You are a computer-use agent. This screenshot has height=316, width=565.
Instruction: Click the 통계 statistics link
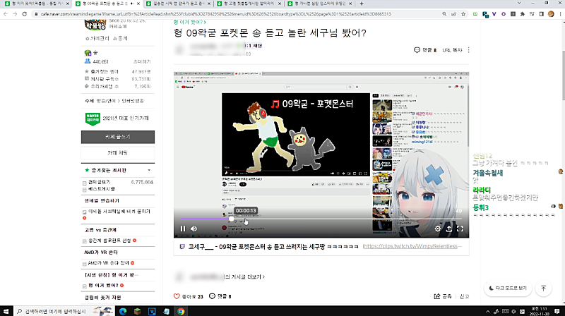pyautogui.click(x=121, y=38)
